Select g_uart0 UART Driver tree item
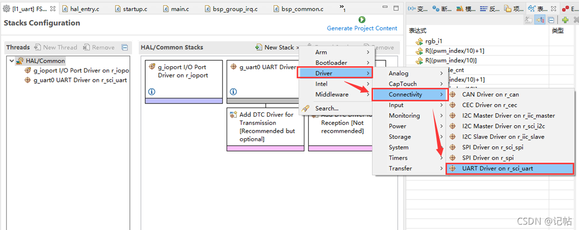Image resolution: width=579 pixels, height=230 pixels. 76,80
